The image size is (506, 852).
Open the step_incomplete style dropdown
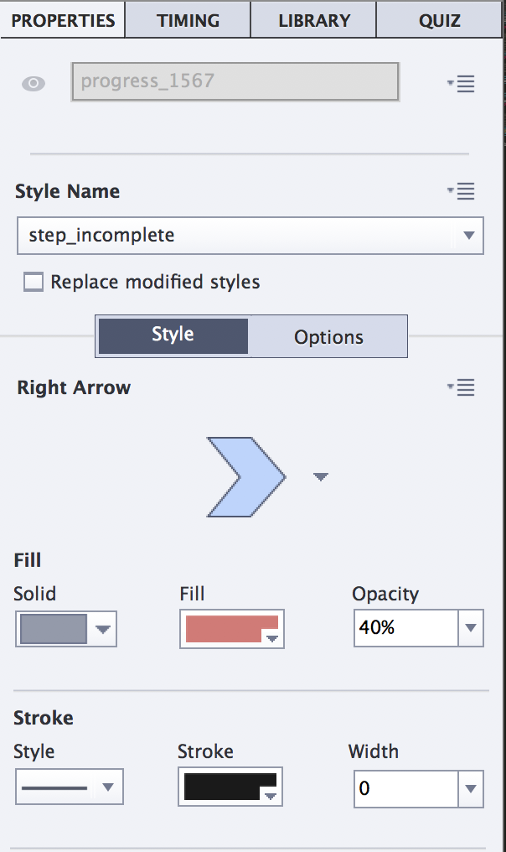coord(250,236)
